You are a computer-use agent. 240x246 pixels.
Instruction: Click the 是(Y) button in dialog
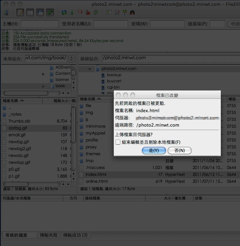click(154, 151)
